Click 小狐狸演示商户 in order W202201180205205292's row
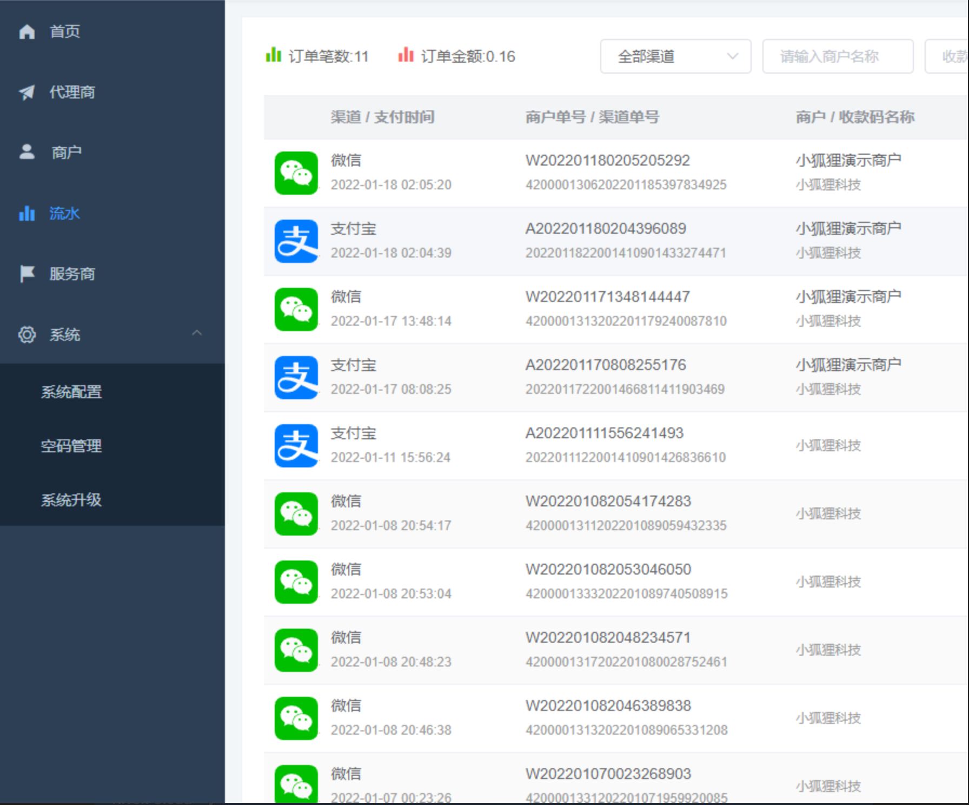The width and height of the screenshot is (969, 805). click(x=848, y=160)
